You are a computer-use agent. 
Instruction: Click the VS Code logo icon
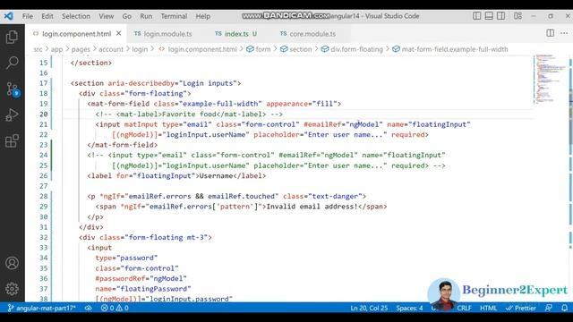point(9,16)
